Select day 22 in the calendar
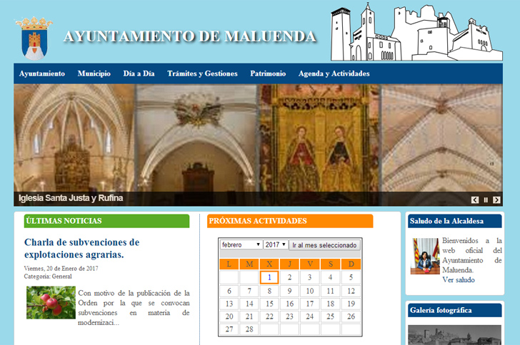Screen dimensions: 520x345 269,317
